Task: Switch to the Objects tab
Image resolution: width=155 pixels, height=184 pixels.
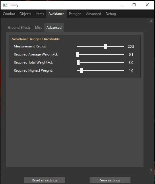Action: pos(25,14)
